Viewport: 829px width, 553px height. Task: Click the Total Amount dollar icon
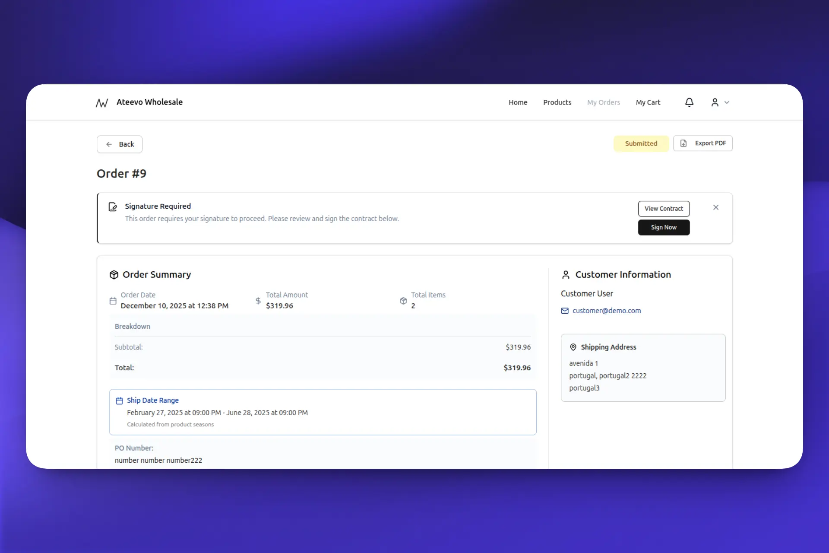(x=258, y=301)
